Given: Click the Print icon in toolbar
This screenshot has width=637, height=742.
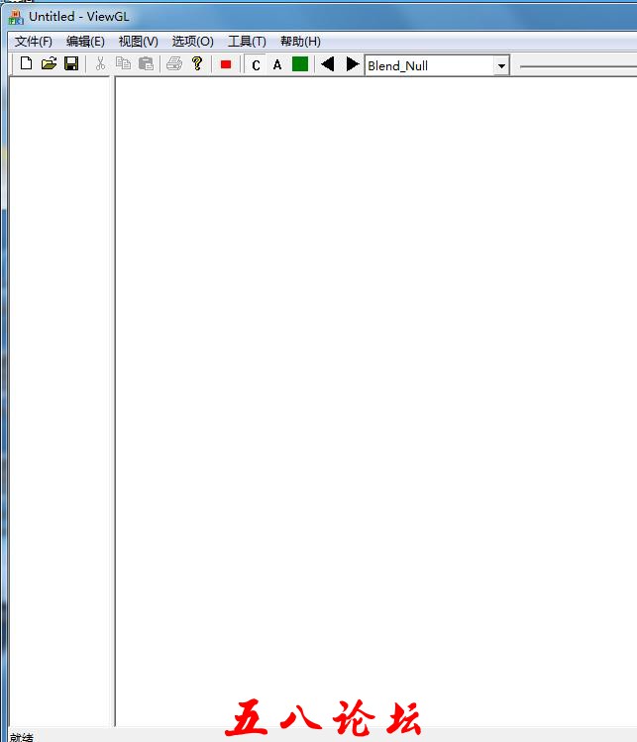Looking at the screenshot, I should point(174,64).
